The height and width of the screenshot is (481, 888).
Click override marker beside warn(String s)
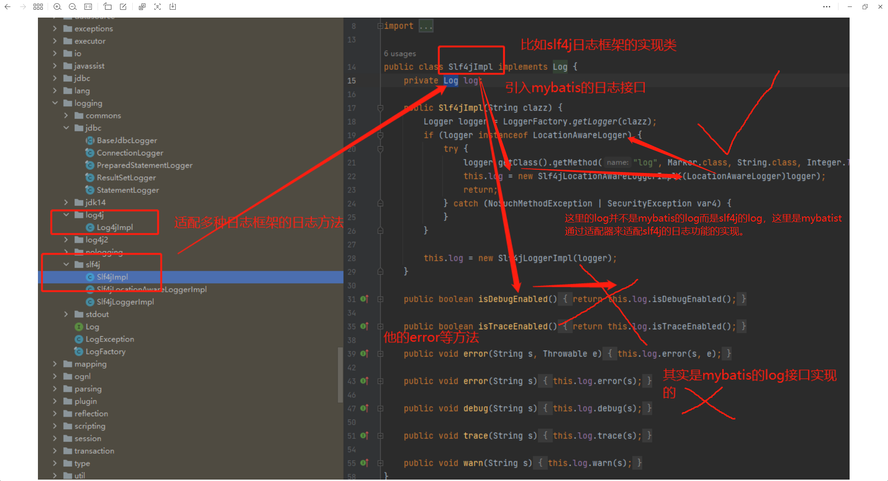364,463
